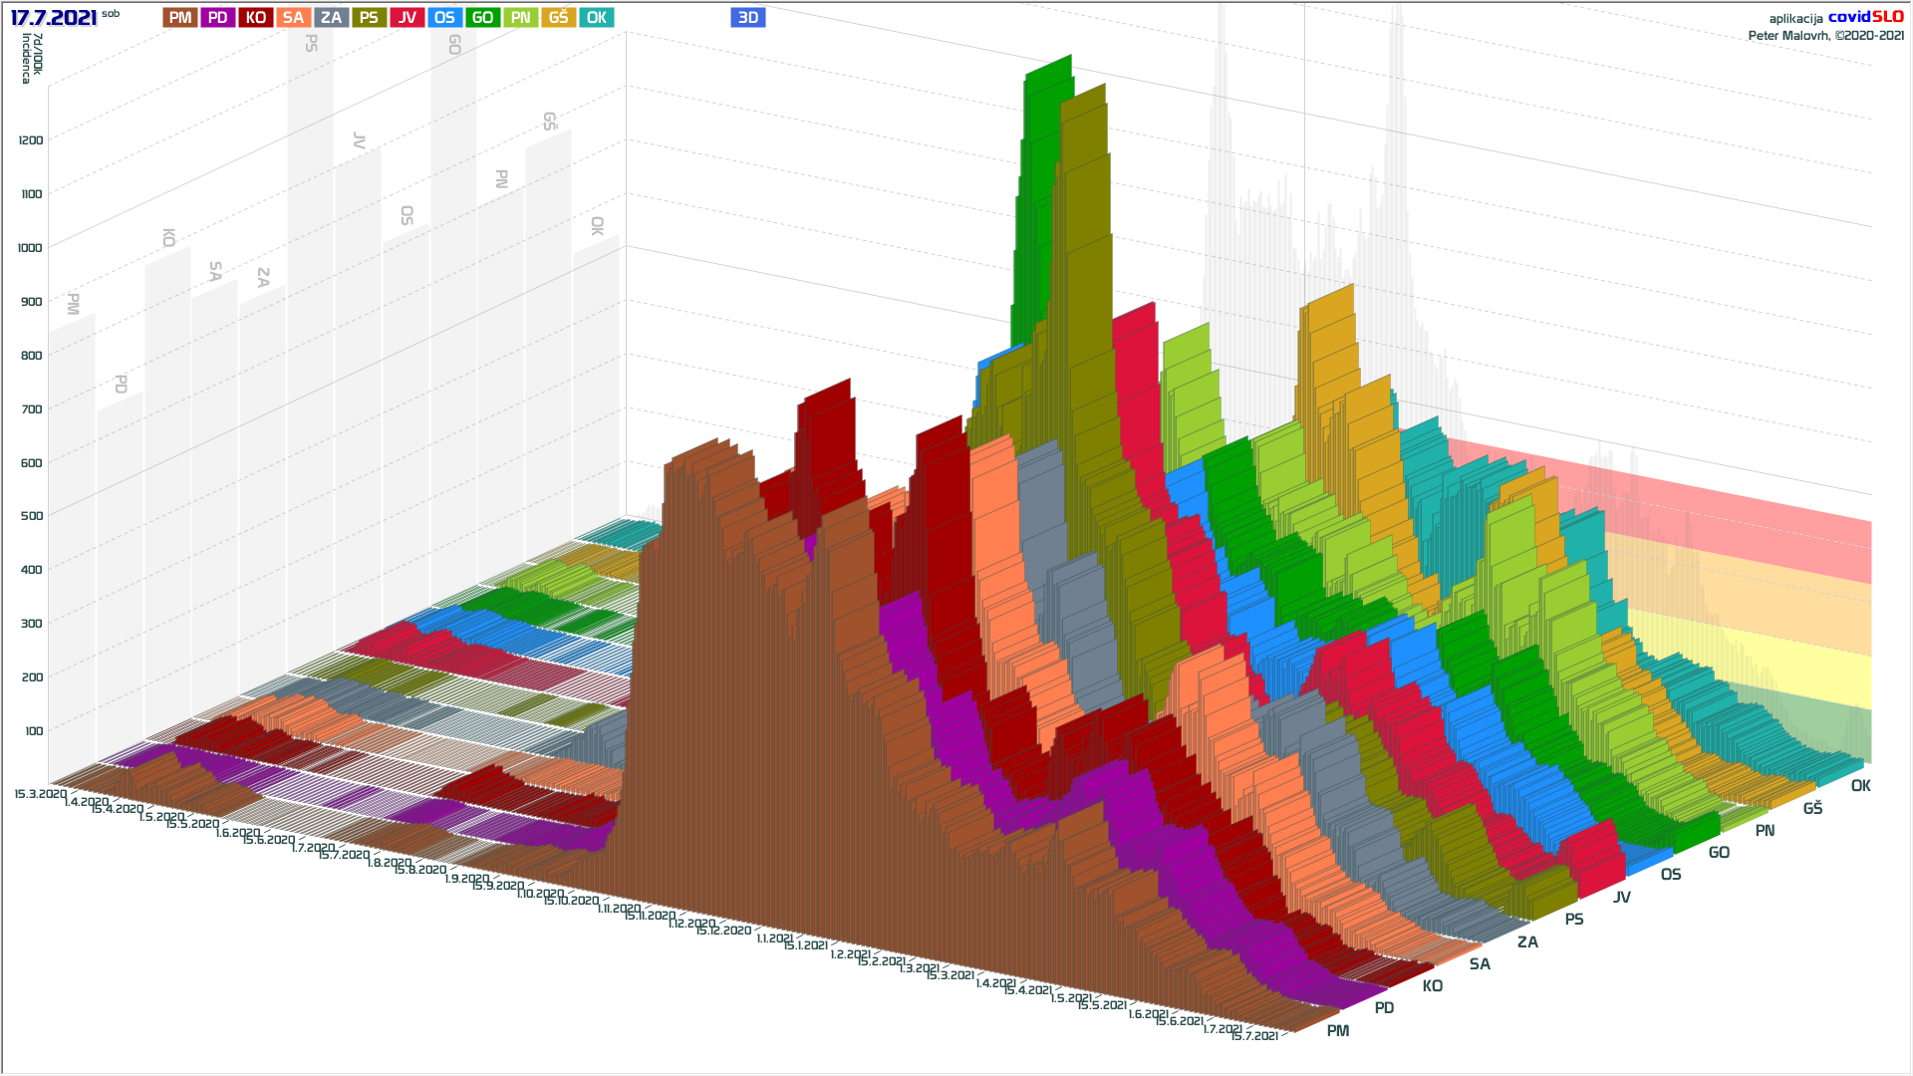The image size is (1913, 1076).
Task: Hide the ZA region series
Action: click(332, 18)
